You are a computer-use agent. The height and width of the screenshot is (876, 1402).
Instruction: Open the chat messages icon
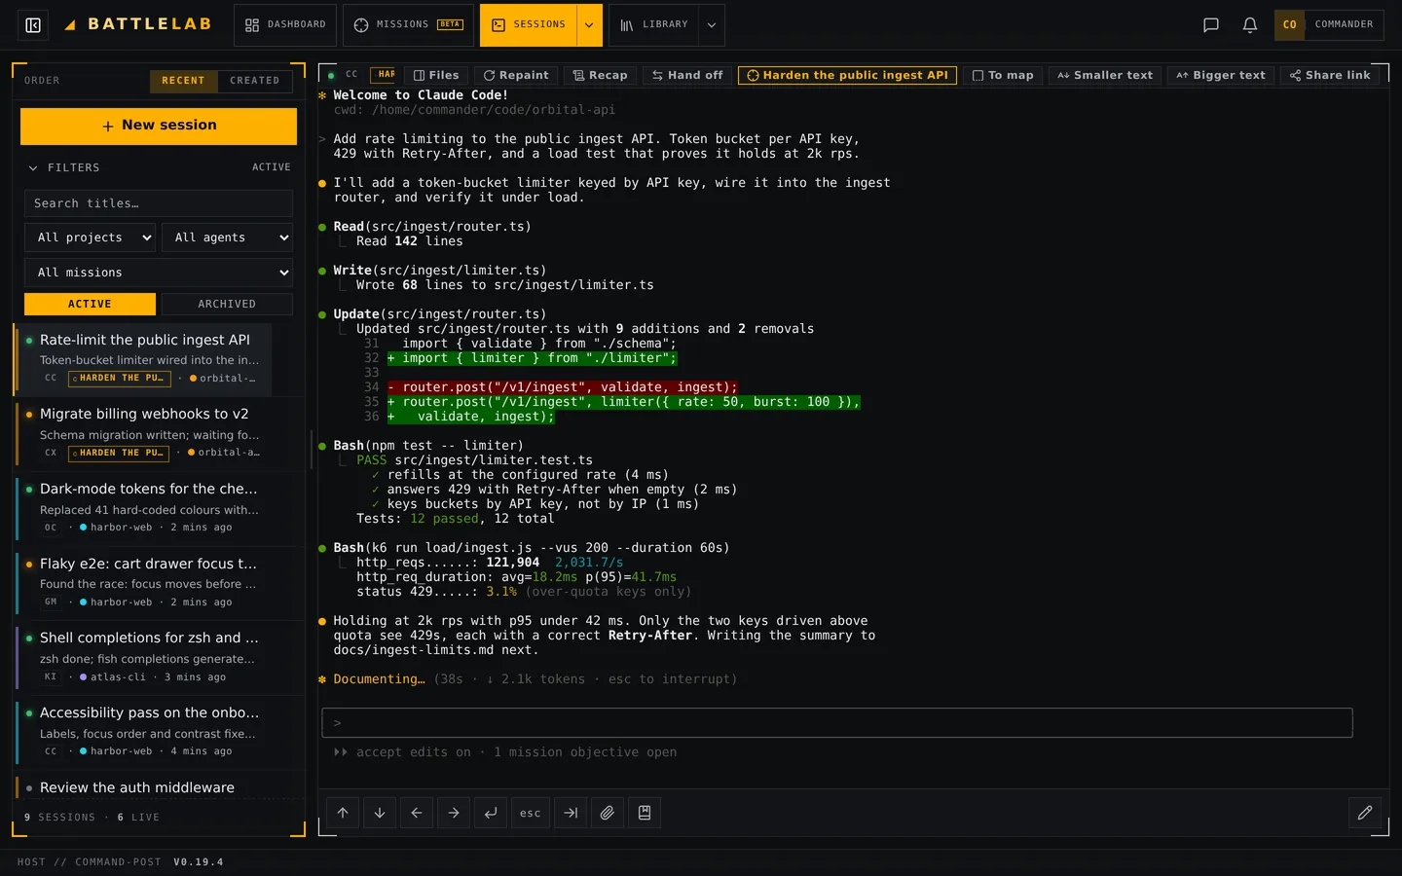pos(1211,25)
